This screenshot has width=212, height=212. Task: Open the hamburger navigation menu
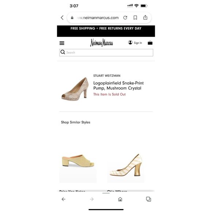click(62, 43)
